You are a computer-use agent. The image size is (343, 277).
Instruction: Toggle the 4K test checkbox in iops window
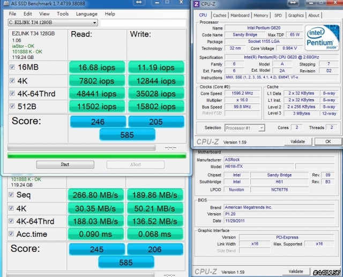12,80
